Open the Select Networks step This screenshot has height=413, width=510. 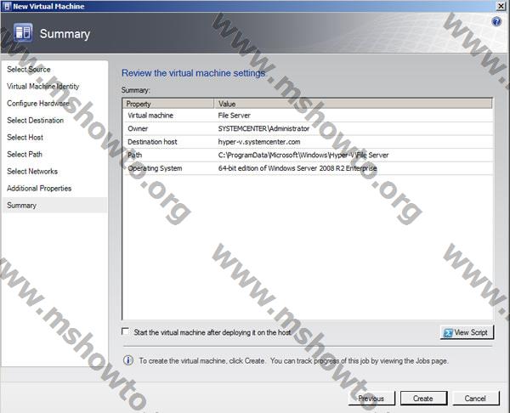(32, 171)
